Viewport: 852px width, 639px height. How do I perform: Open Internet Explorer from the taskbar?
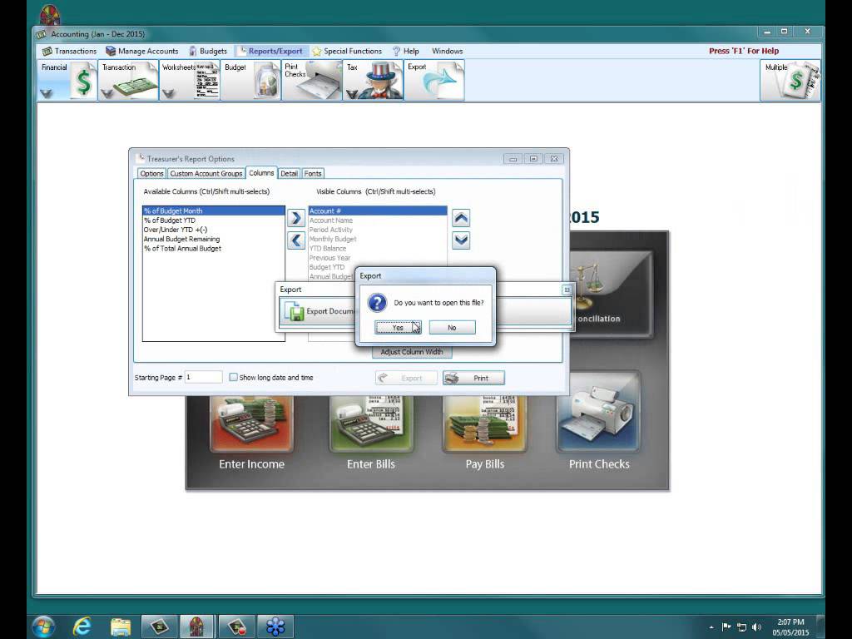82,626
